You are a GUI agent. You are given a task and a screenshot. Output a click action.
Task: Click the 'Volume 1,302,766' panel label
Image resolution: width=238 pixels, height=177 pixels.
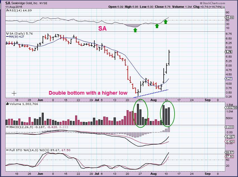coord(24,104)
